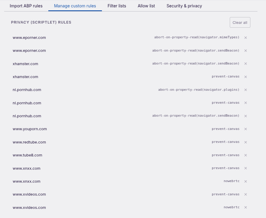Delete eporner.com sendBeacon rule via X

245,51
